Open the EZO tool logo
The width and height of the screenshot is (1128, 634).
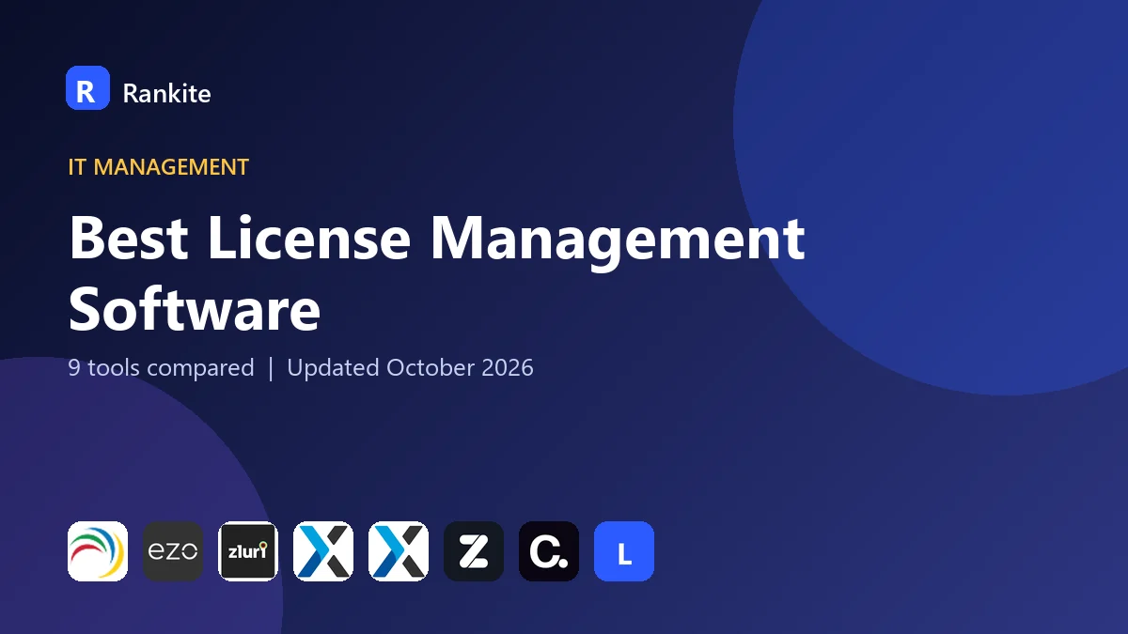(x=173, y=551)
